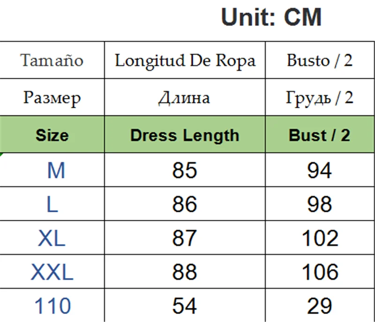This screenshot has width=375, height=322.
Task: Select the "Busto / 2" cell
Action: (319, 60)
